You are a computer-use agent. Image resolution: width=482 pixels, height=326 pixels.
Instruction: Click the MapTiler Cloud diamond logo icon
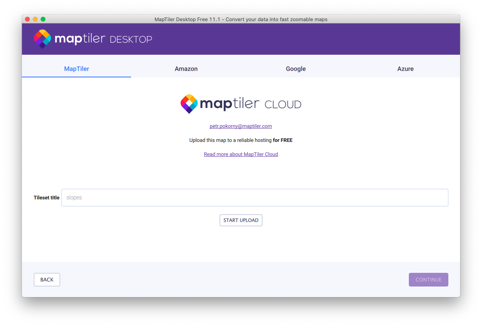click(x=189, y=104)
